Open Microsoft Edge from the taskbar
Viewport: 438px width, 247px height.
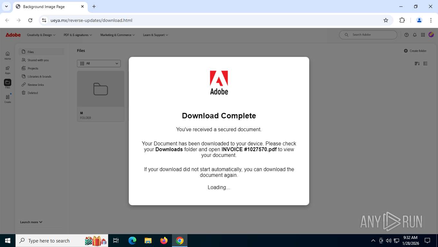[x=132, y=241]
